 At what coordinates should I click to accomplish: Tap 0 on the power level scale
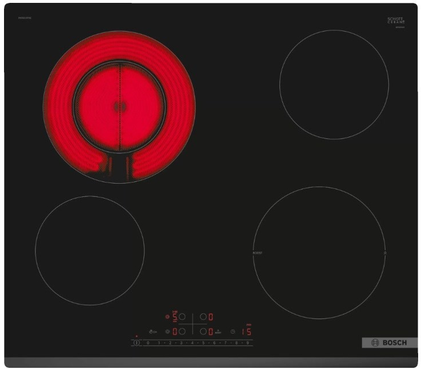pos(148,343)
